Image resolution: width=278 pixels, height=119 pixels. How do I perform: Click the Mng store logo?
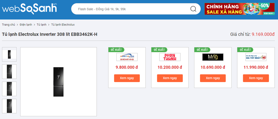213,57
